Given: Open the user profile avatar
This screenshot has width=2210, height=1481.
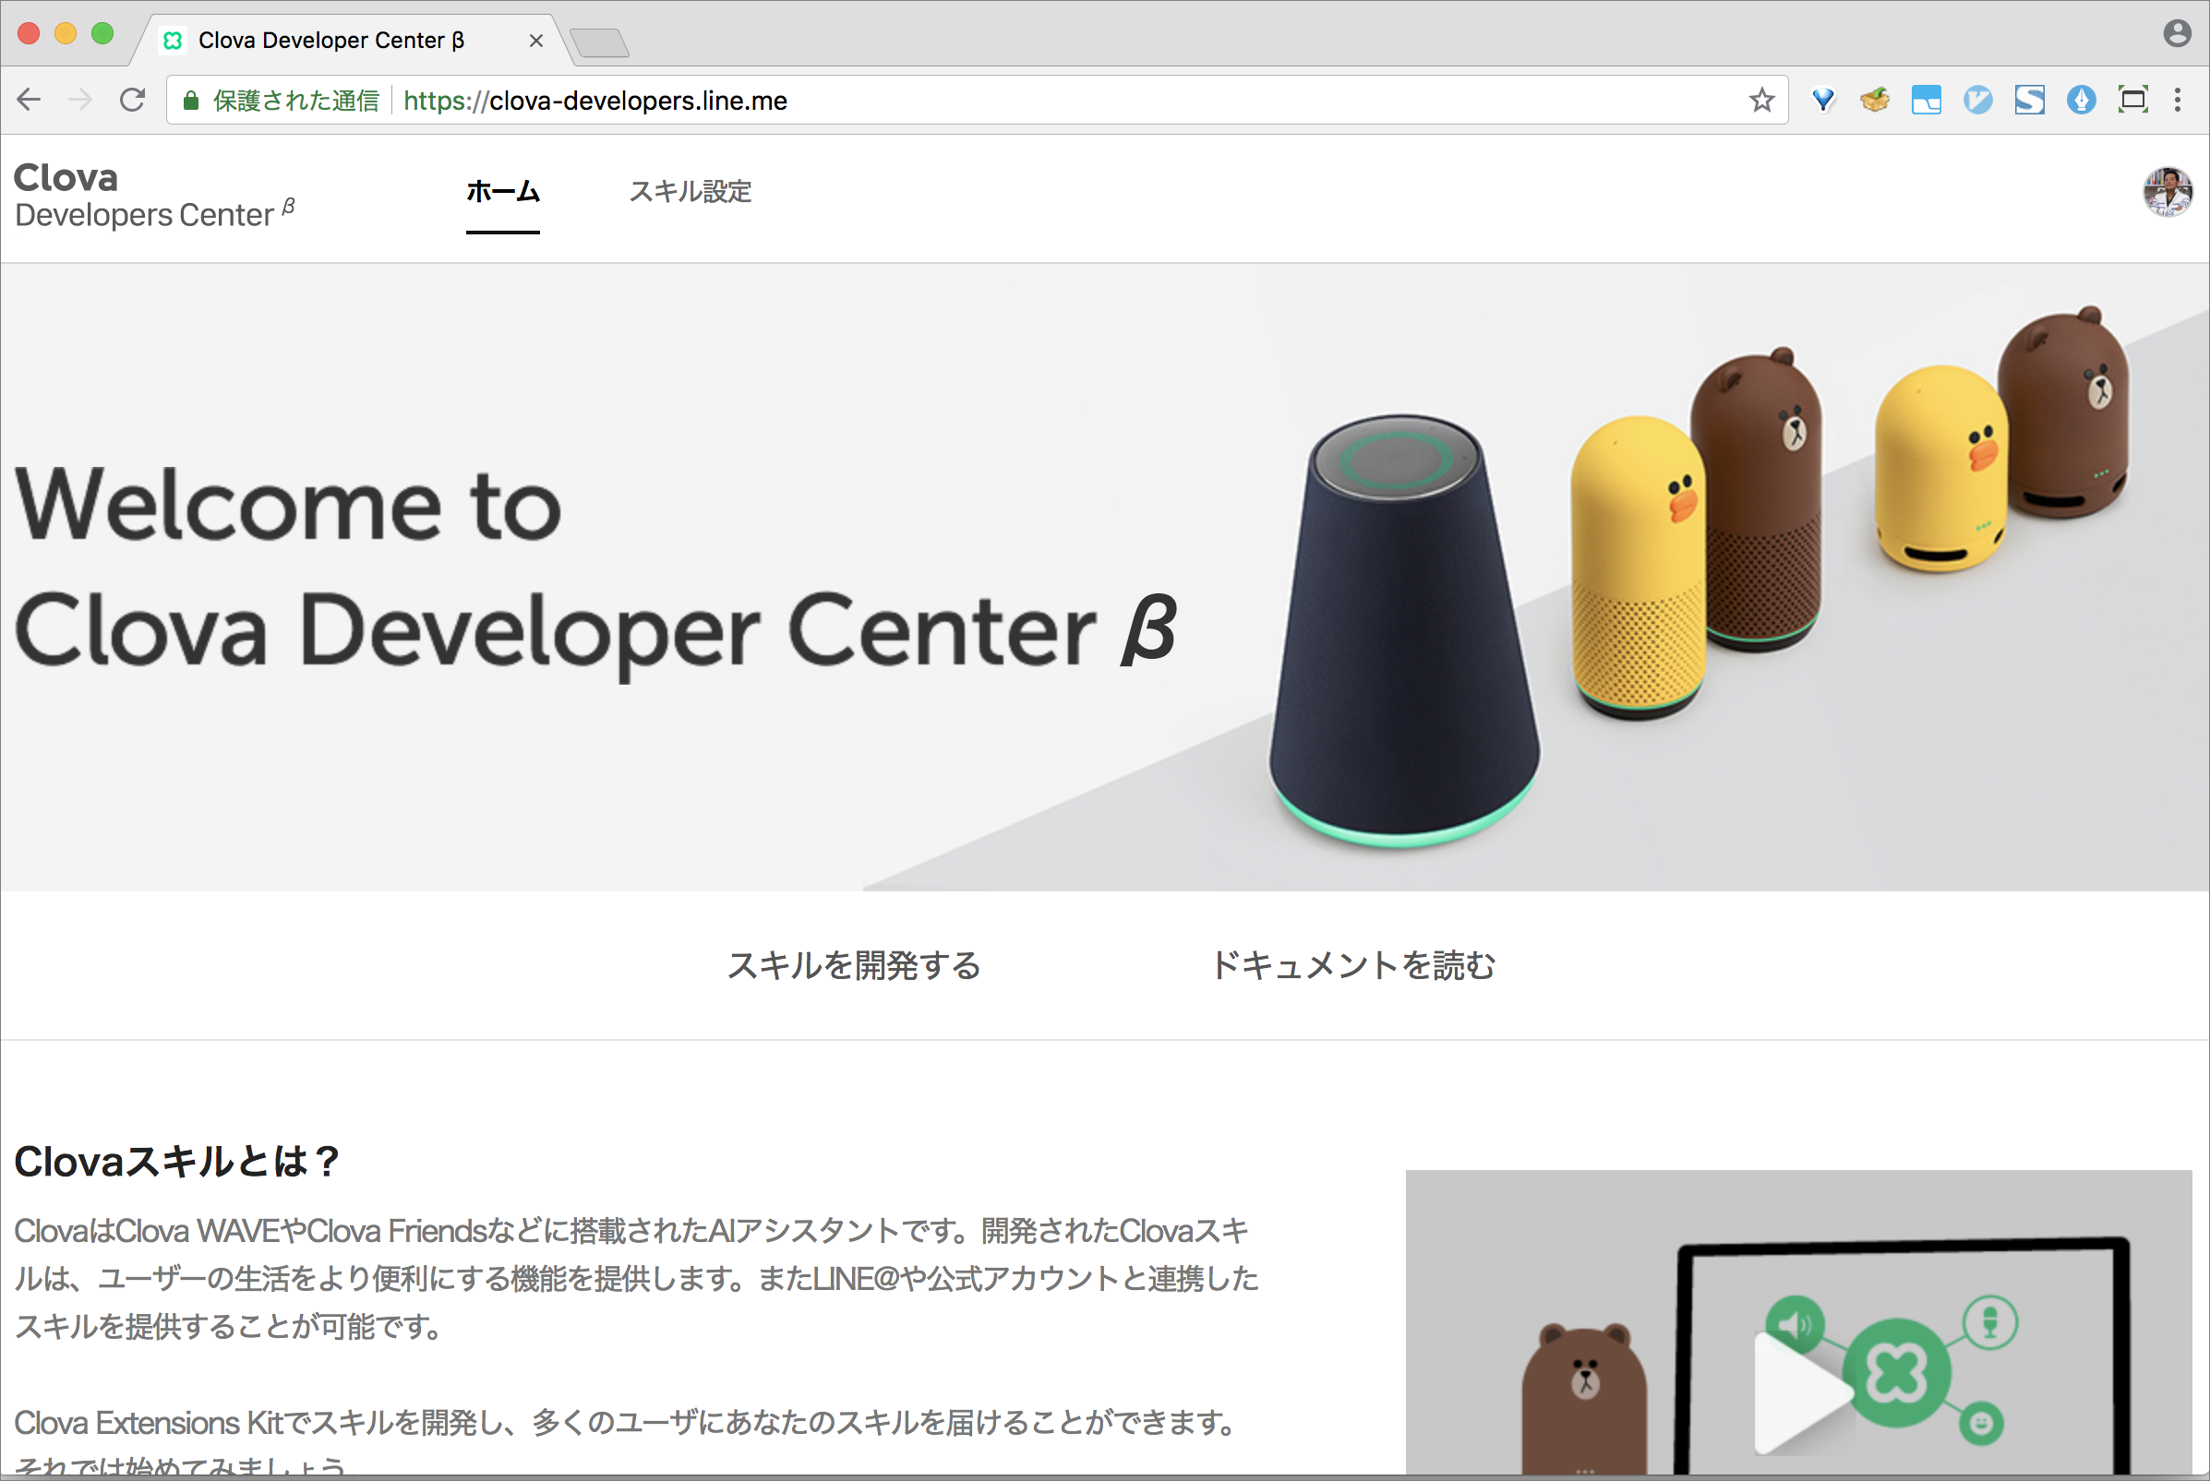Looking at the screenshot, I should 2168,193.
